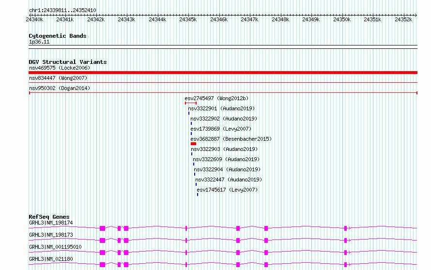Click the red esv2745497 interval glyph
Image resolution: width=431 pixels, height=270 pixels.
191,103
